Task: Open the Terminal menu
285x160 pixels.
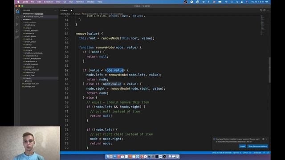Action: click(x=80, y=2)
